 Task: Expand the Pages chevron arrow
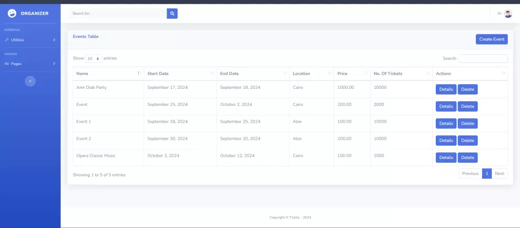[54, 64]
